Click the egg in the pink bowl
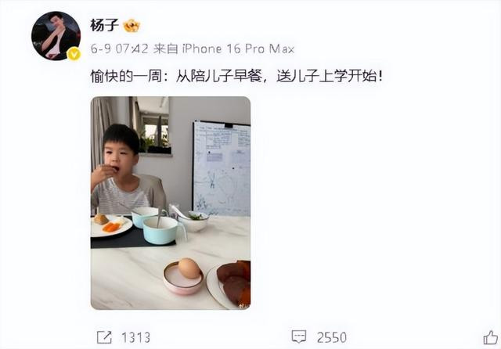This screenshot has width=501, height=349. (189, 268)
